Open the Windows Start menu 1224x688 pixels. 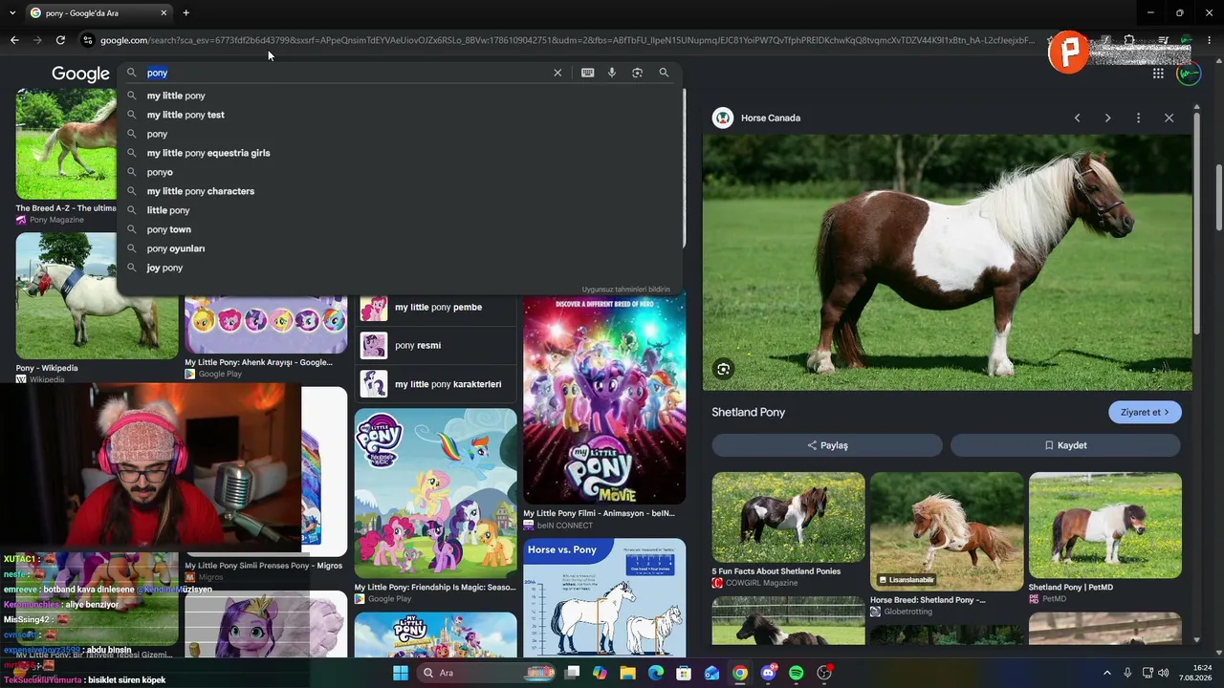[401, 673]
